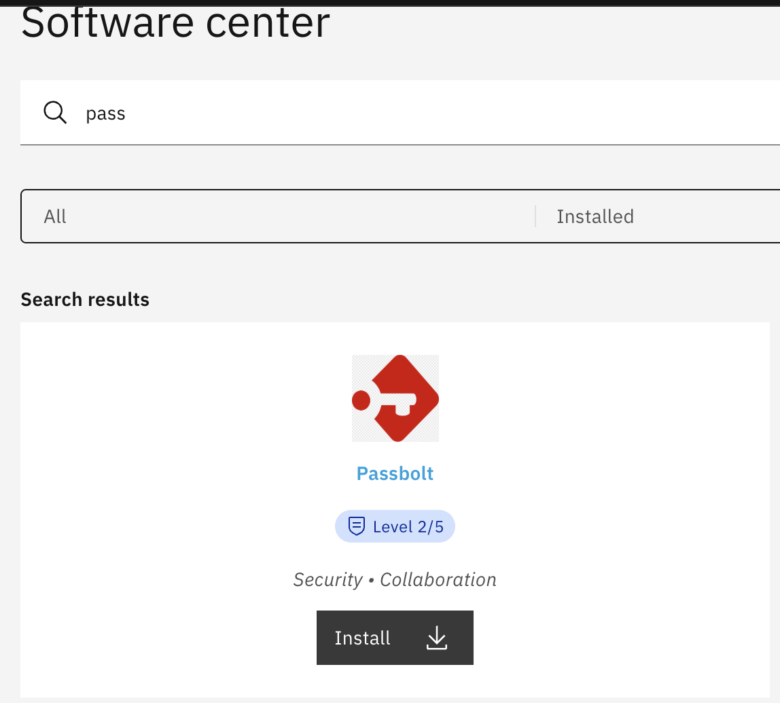Click the Software center page title

coord(175,22)
